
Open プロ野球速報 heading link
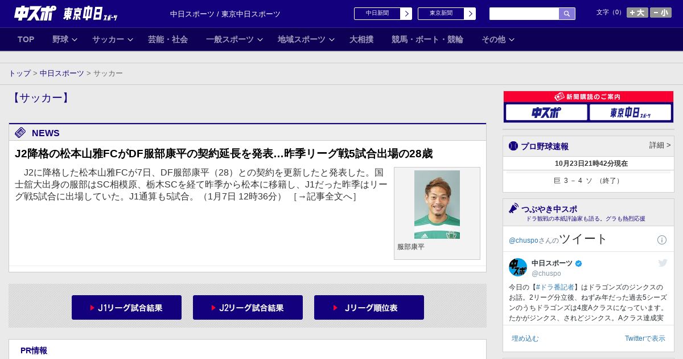545,146
